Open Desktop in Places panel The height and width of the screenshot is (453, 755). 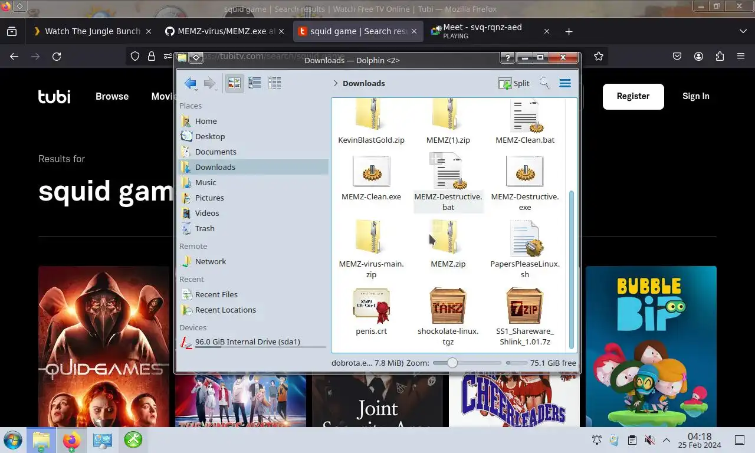(x=254, y=136)
